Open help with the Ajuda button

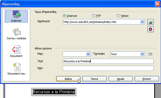[x=121, y=79]
